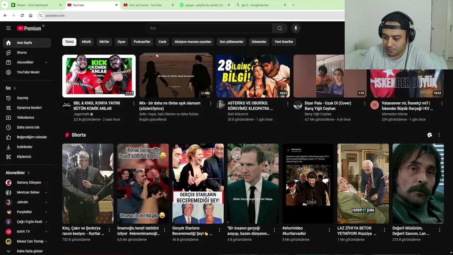
Task: Select the Tümü filter chip
Action: tap(69, 42)
